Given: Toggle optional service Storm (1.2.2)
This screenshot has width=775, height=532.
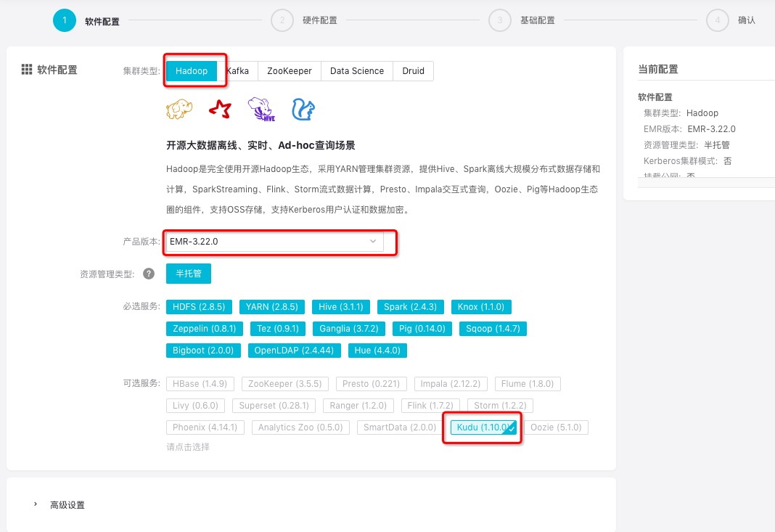Looking at the screenshot, I should click(500, 406).
